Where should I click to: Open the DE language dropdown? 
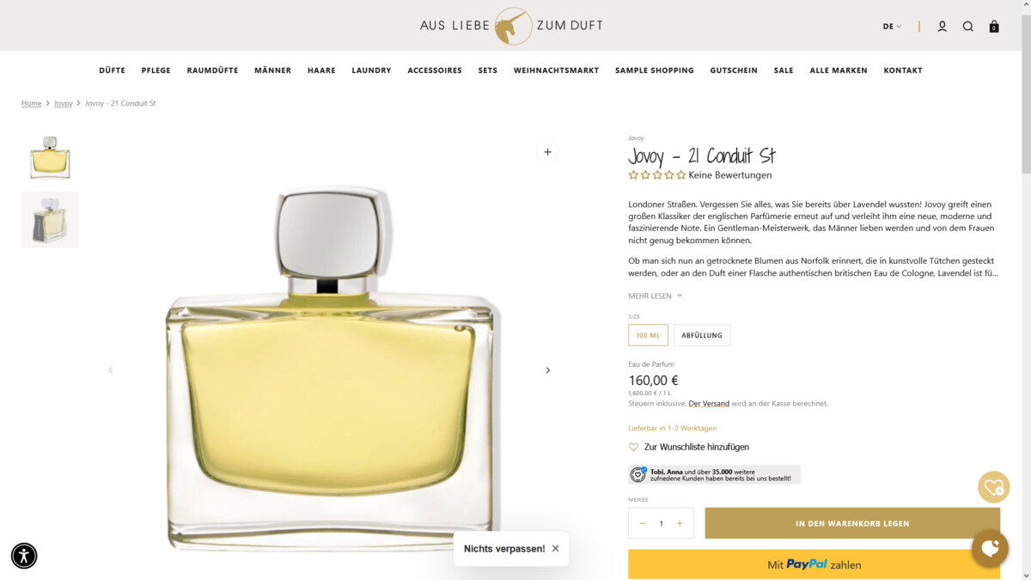pyautogui.click(x=892, y=27)
